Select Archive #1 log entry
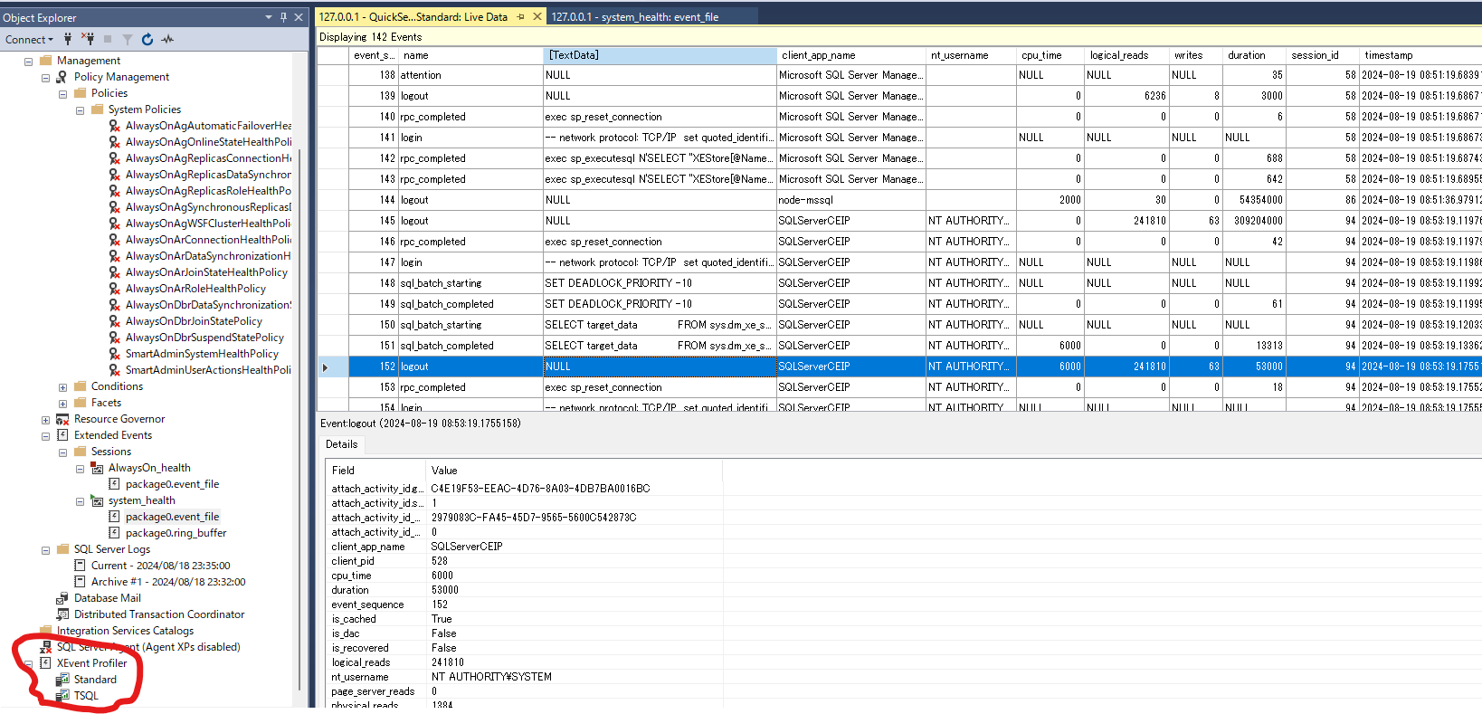 tap(168, 582)
